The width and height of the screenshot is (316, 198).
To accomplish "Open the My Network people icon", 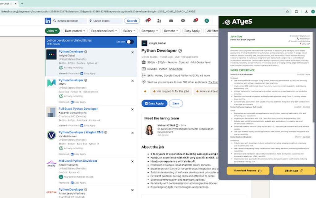I will [159, 21].
